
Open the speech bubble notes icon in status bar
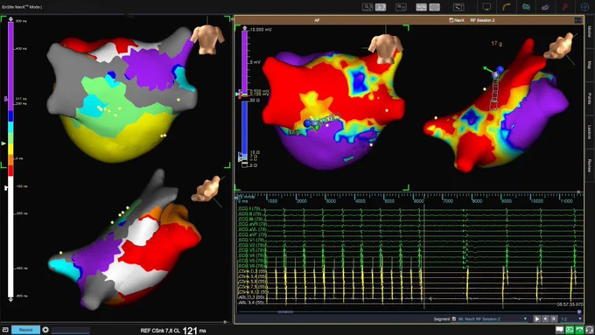(560, 330)
